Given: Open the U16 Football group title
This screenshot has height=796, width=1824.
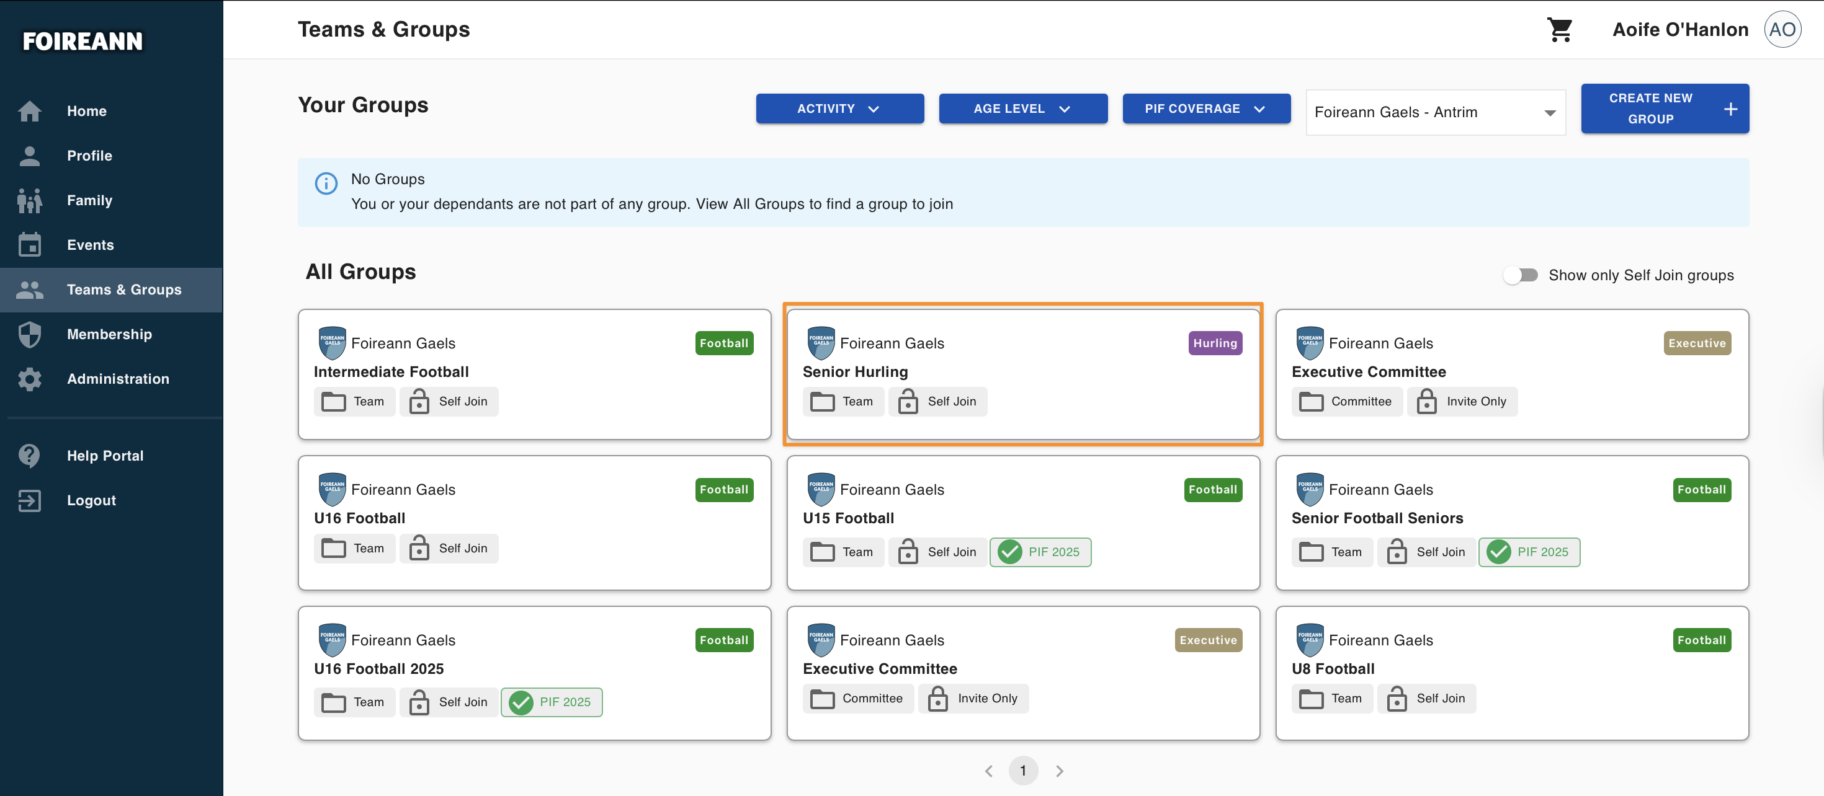Looking at the screenshot, I should coord(359,519).
